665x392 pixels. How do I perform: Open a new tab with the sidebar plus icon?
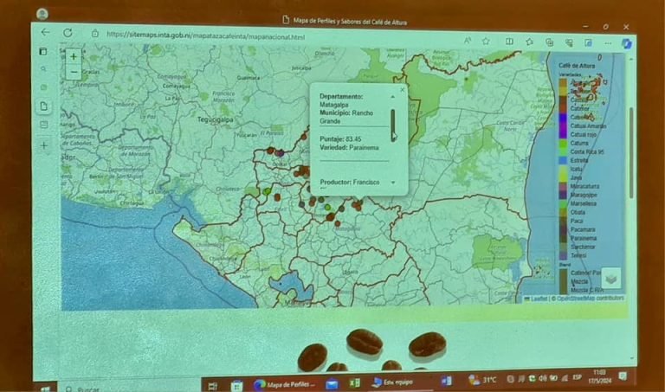(44, 145)
